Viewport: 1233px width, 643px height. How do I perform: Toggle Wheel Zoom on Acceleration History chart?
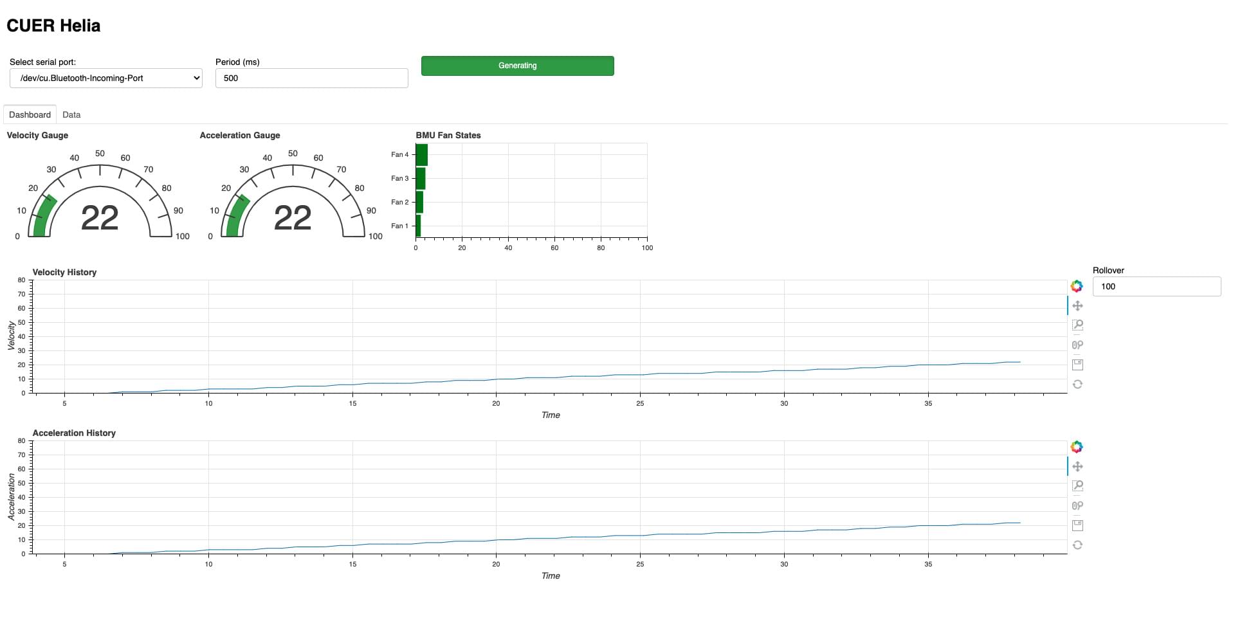click(x=1077, y=506)
